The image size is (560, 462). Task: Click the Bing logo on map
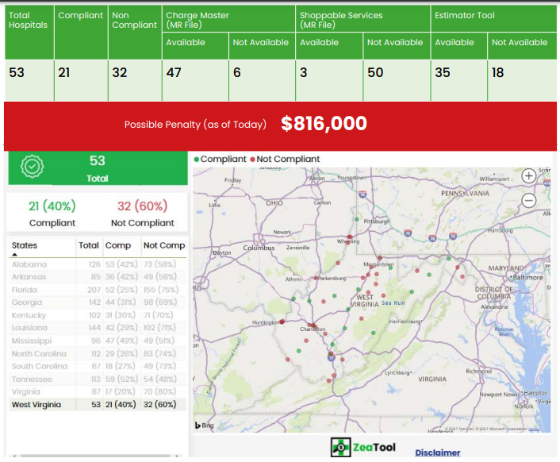pyautogui.click(x=205, y=425)
